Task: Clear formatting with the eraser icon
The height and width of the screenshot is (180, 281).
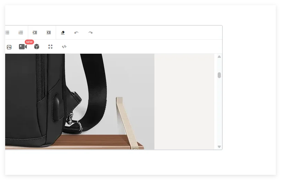Action: click(x=63, y=33)
